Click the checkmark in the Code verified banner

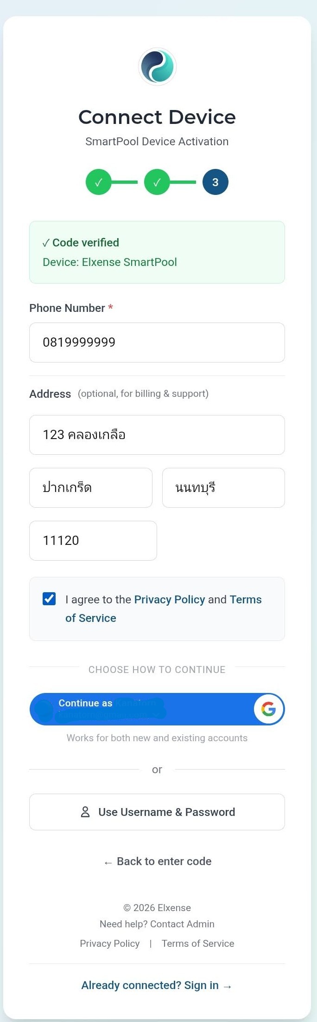pos(45,242)
